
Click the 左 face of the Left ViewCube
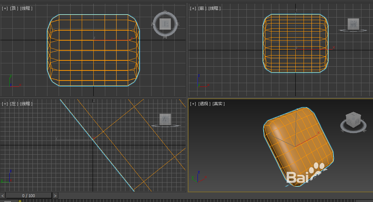(165, 119)
